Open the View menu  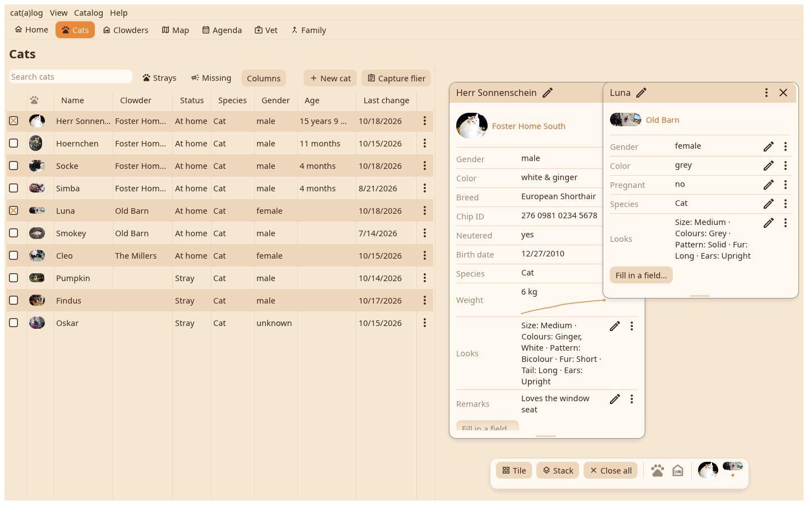pos(58,12)
